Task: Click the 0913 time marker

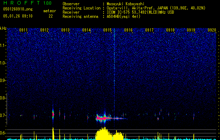Action: [x=65, y=30]
